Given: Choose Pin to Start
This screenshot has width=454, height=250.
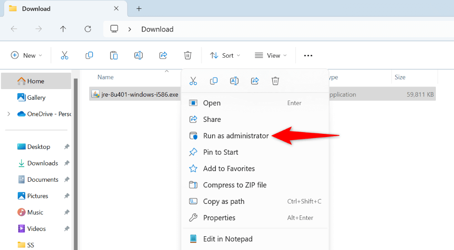Looking at the screenshot, I should tap(255, 152).
